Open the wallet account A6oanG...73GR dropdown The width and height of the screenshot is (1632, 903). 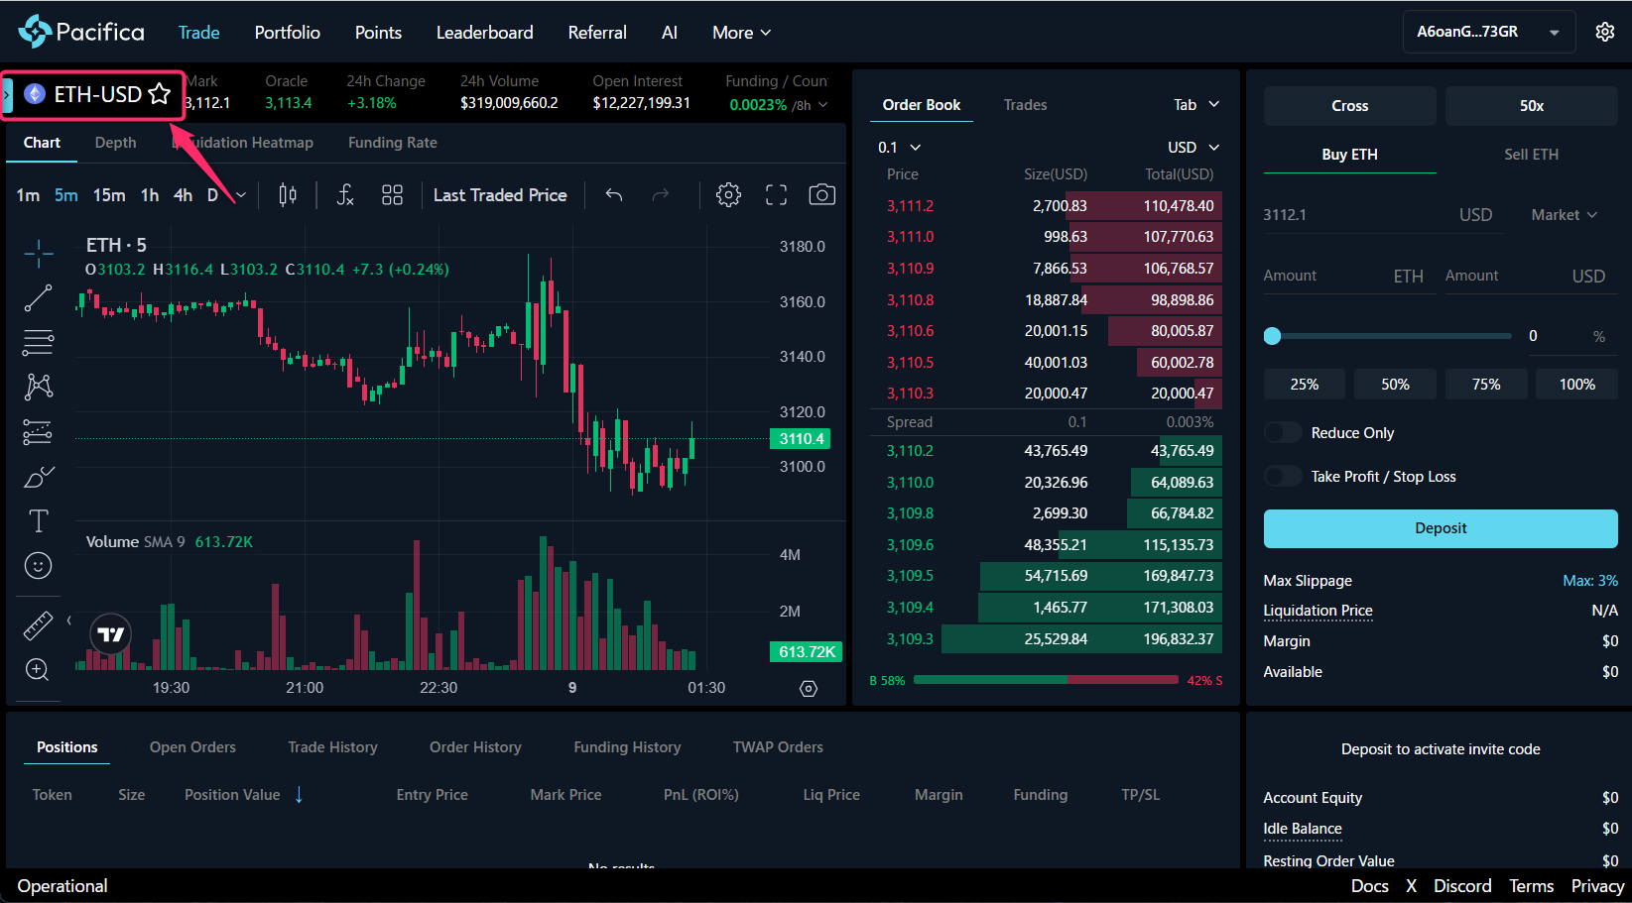click(x=1488, y=32)
